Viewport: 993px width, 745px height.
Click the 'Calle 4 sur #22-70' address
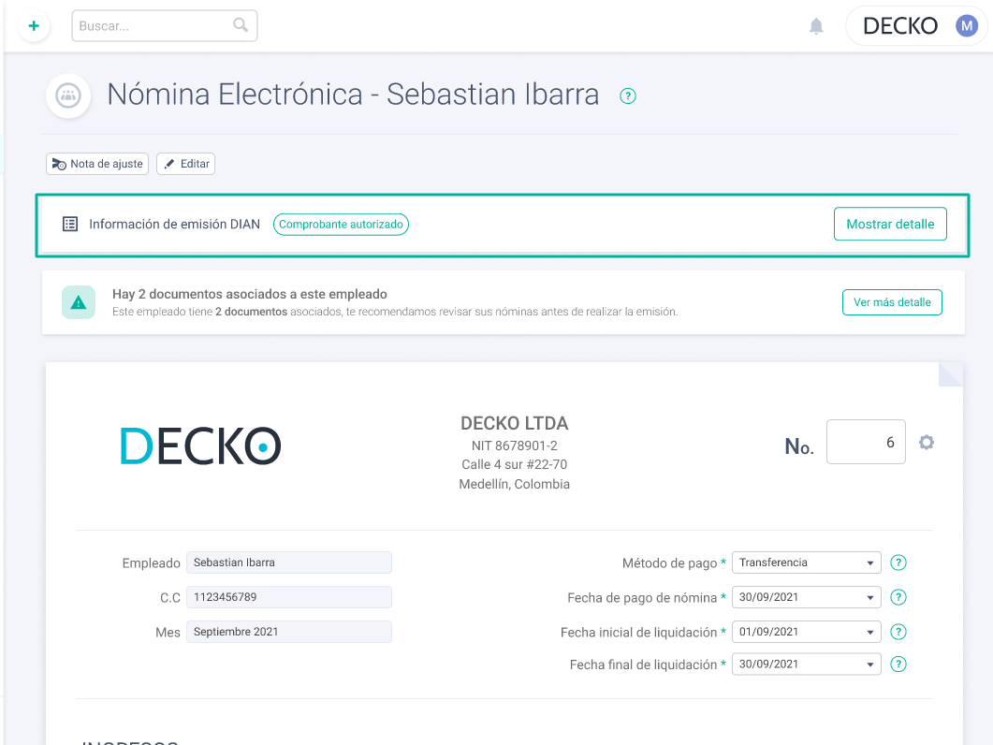pos(514,465)
